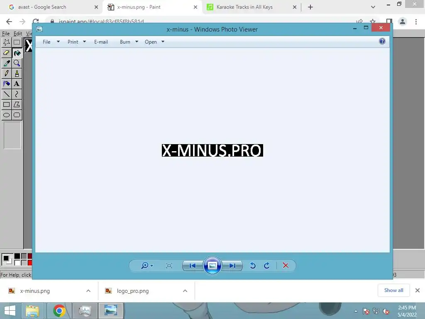The width and height of the screenshot is (425, 319).
Task: Close the downloads bar
Action: (x=418, y=290)
